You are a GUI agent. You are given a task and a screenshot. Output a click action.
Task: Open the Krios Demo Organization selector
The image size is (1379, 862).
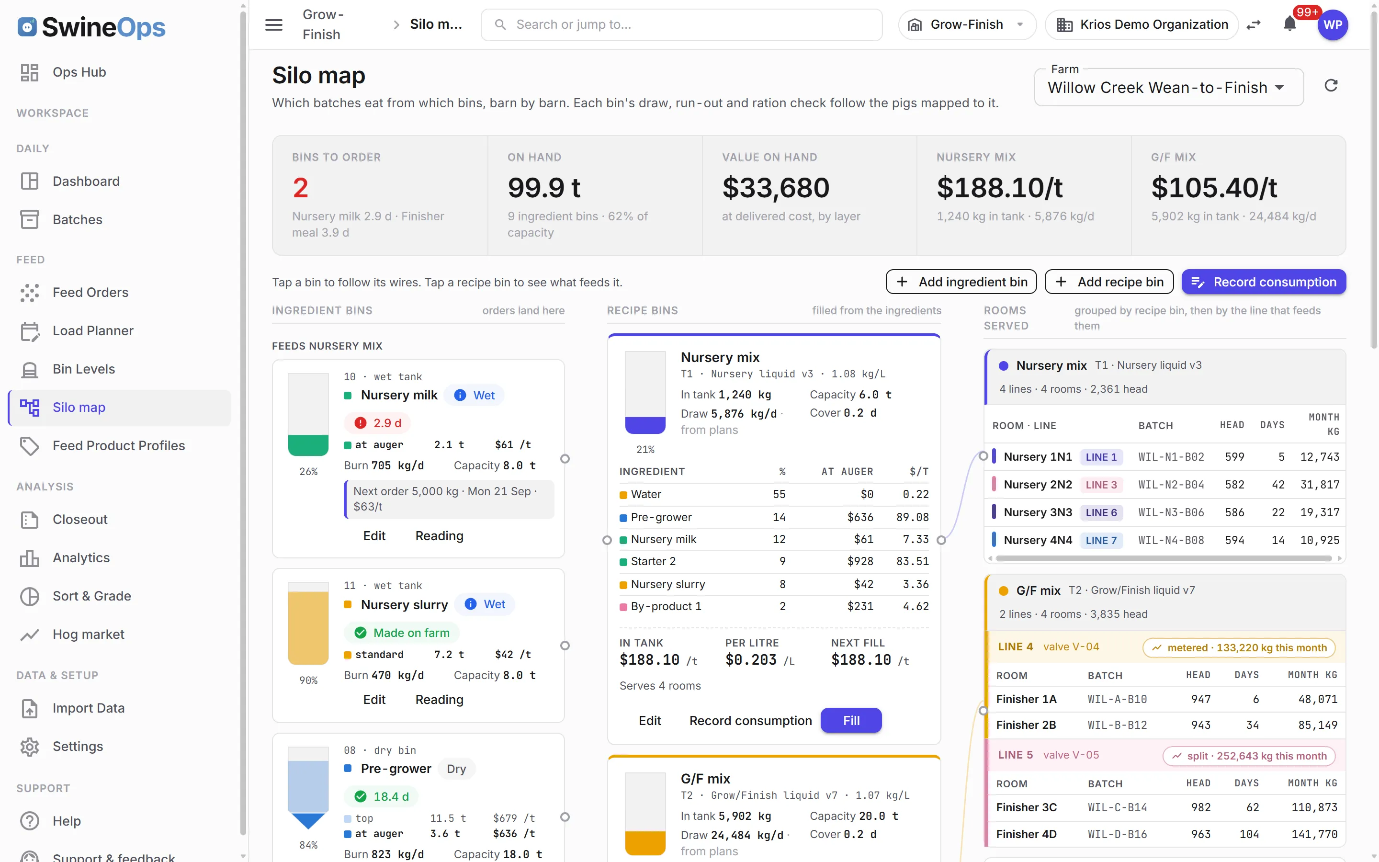point(1142,24)
